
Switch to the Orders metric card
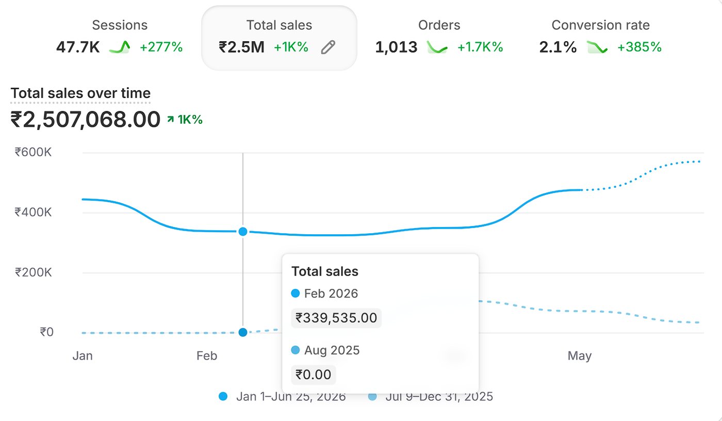(x=439, y=37)
